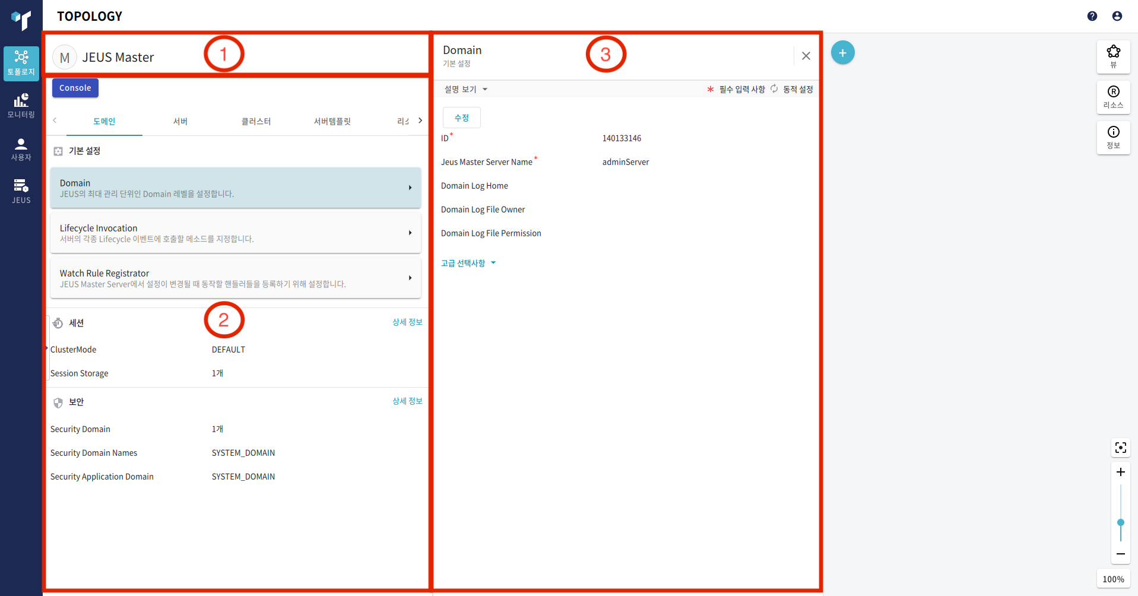Click the Session Storage row label

pyautogui.click(x=79, y=373)
